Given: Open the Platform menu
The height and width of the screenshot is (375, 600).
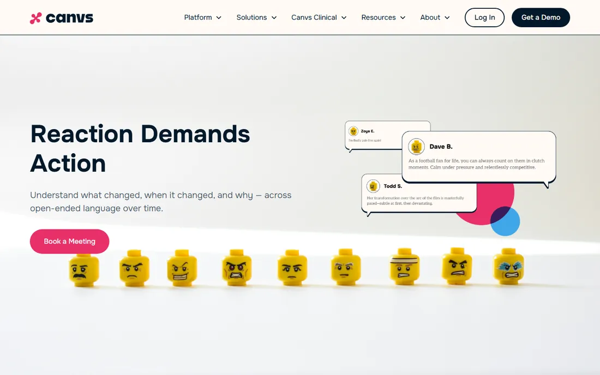Looking at the screenshot, I should (x=198, y=17).
